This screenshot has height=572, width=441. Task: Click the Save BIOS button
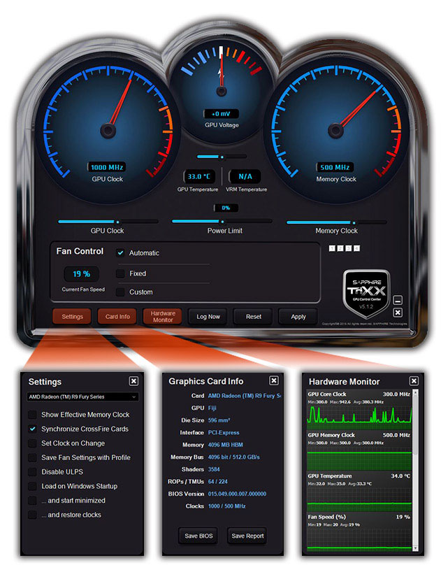coord(198,536)
